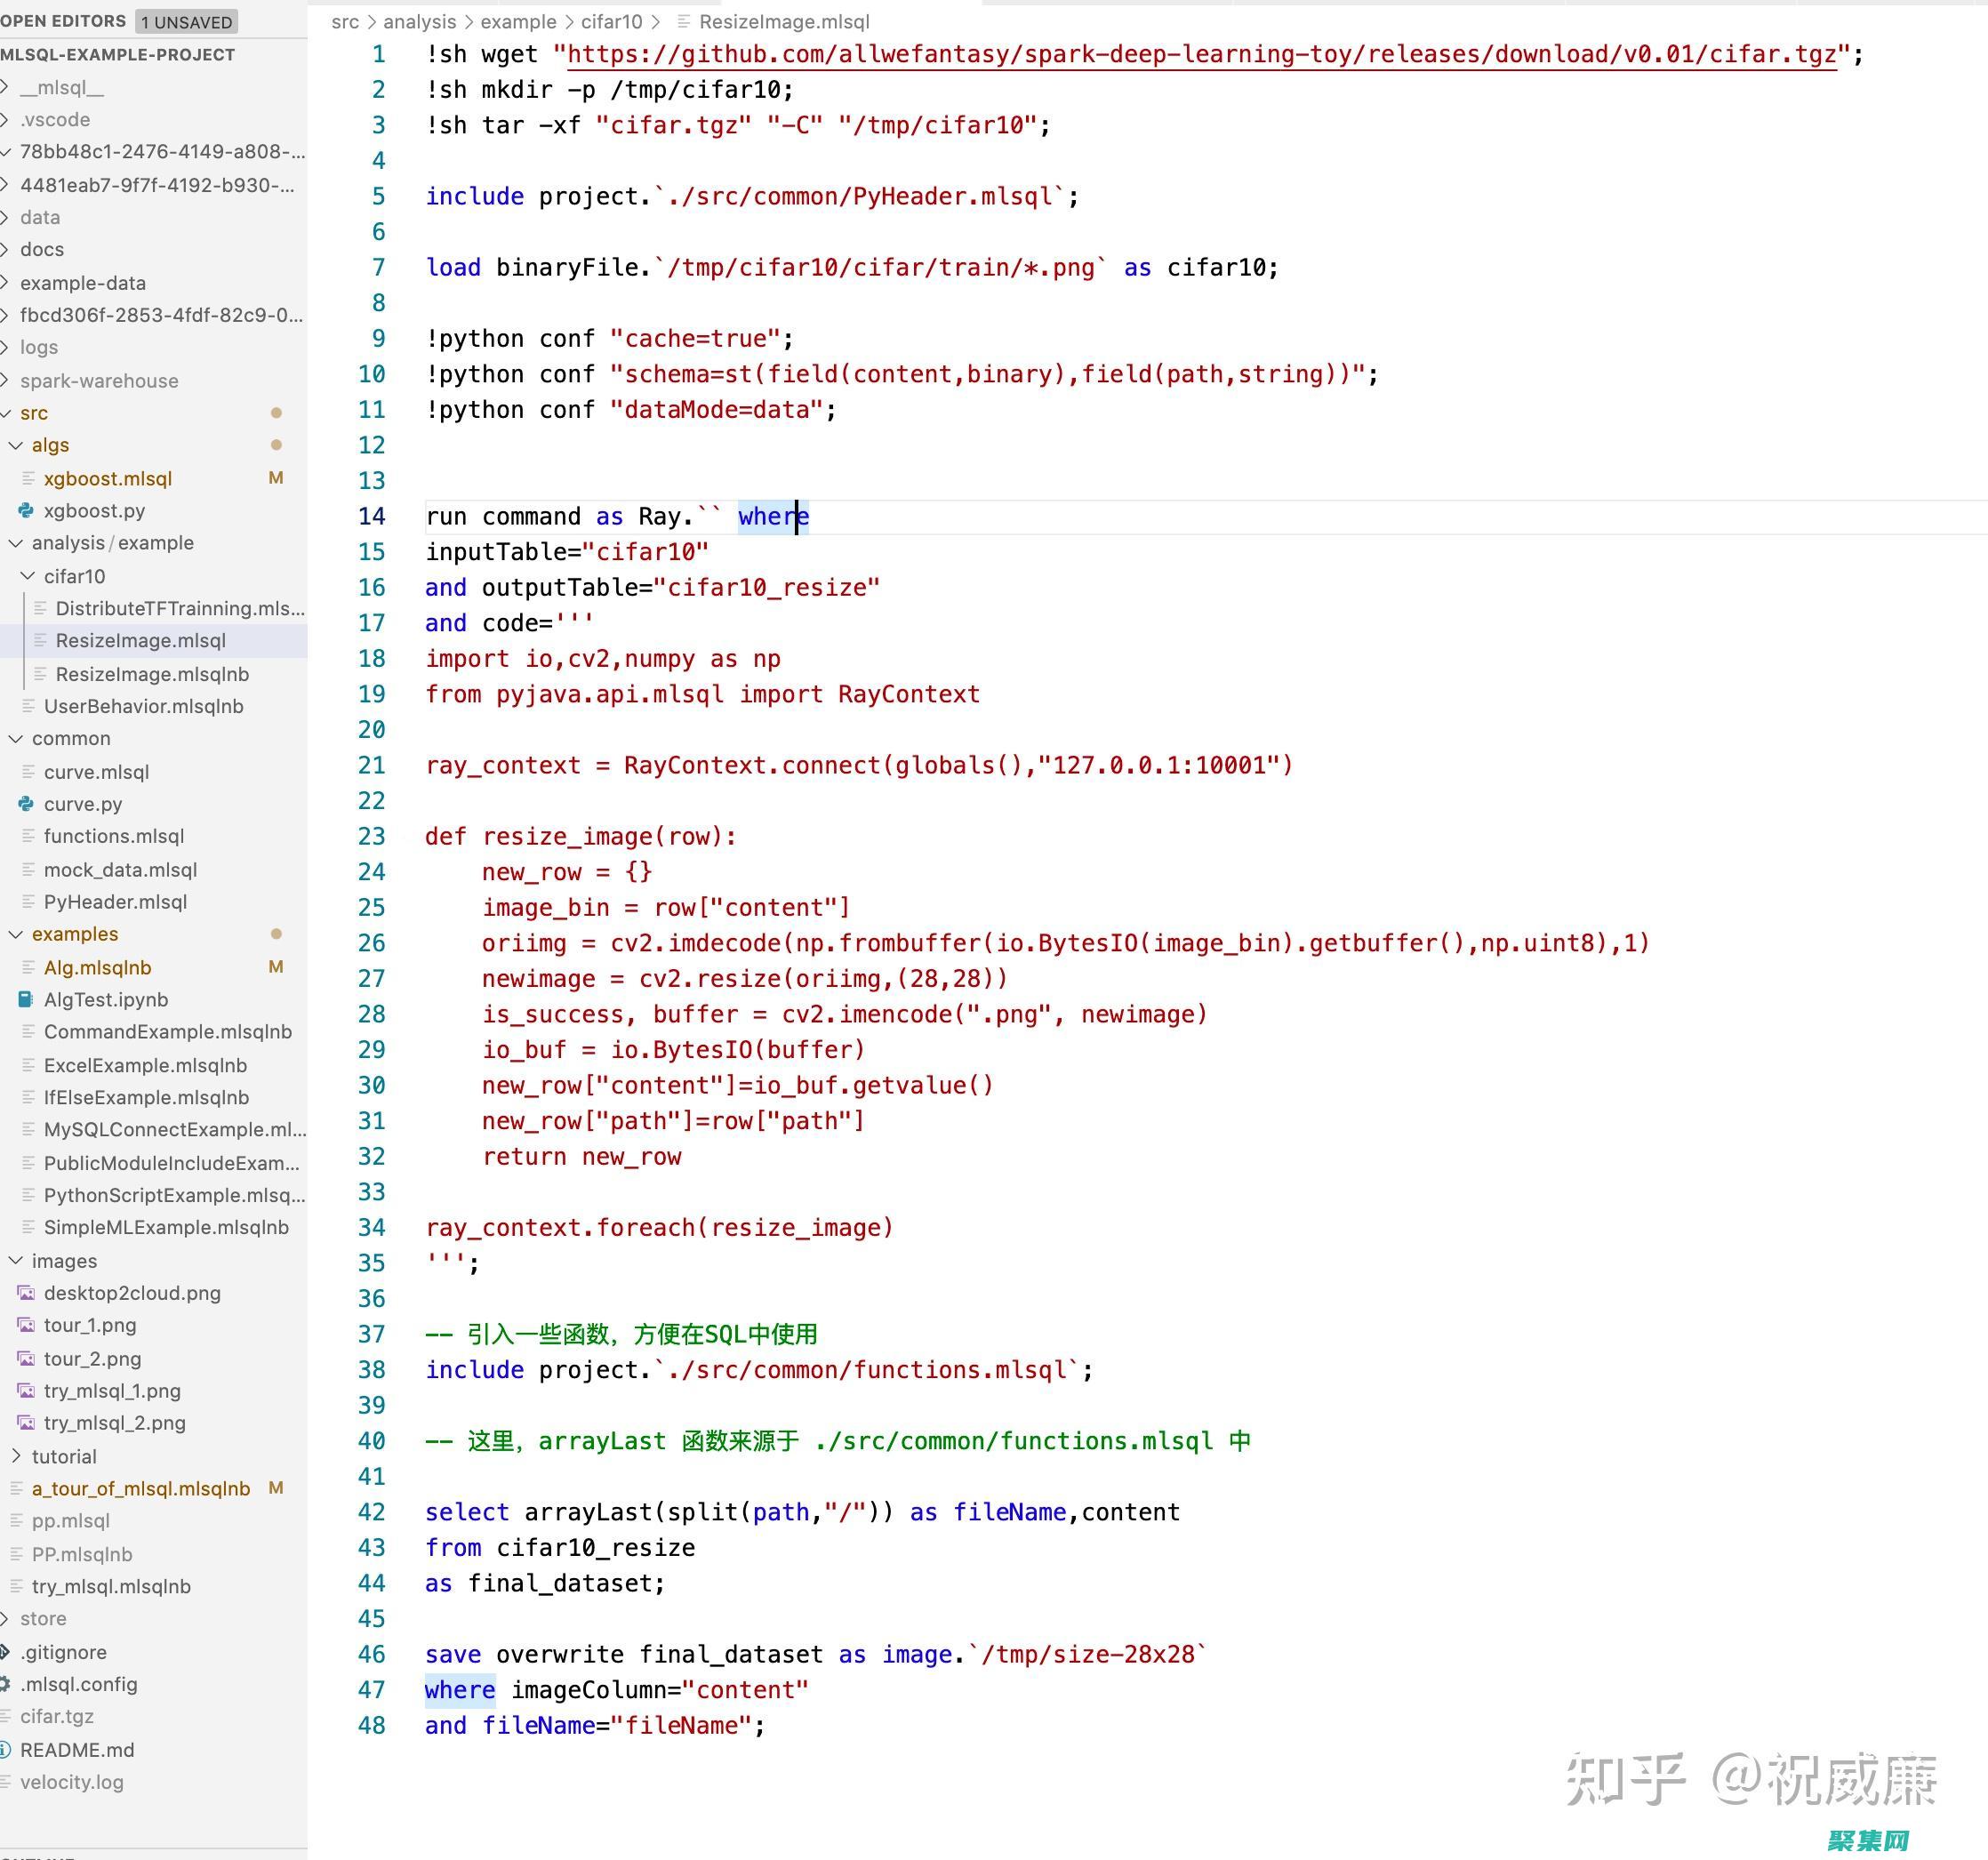Click the image icon next to desktop2cloud.png
Screen dimensions: 1988x1860
pyautogui.click(x=27, y=1293)
